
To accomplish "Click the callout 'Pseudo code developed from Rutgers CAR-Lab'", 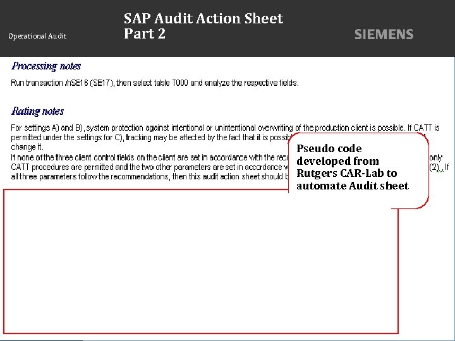I will tap(358, 170).
